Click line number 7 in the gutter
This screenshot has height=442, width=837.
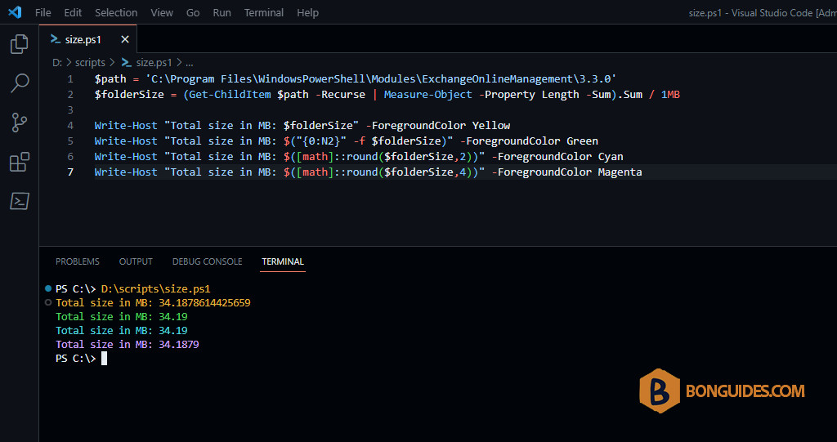(x=70, y=172)
